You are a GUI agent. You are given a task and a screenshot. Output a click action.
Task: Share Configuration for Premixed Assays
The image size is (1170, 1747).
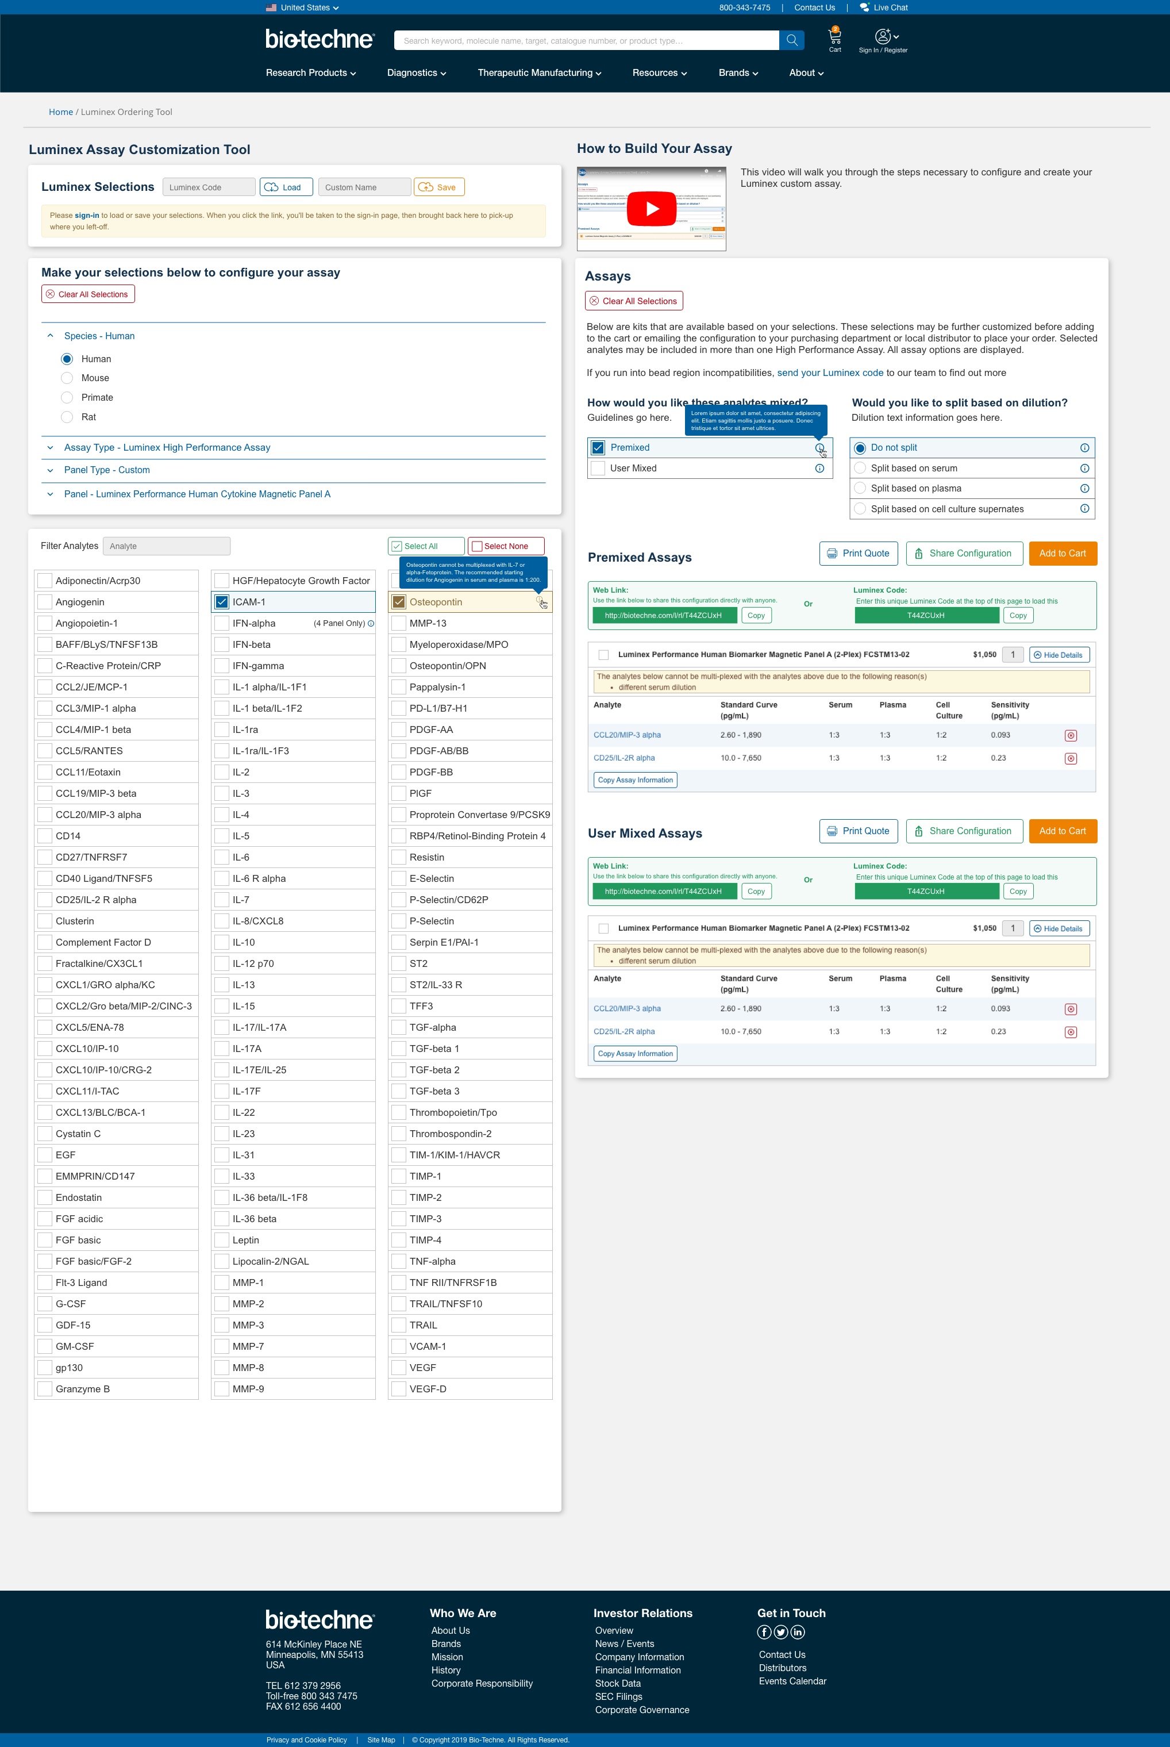pyautogui.click(x=964, y=554)
